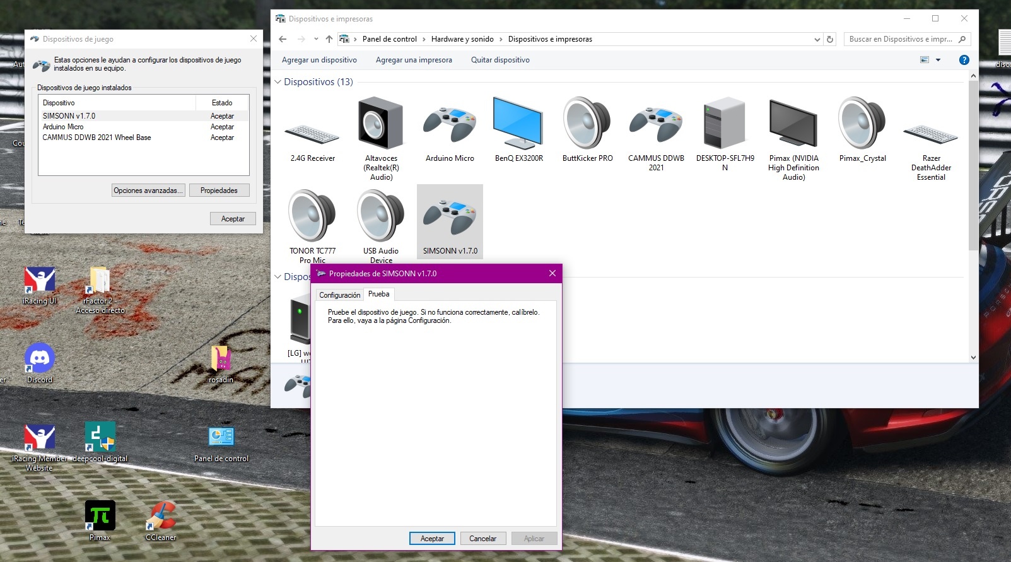Image resolution: width=1011 pixels, height=562 pixels.
Task: Select the SIMSONN v1.7.0 gamepad icon
Action: tap(450, 217)
